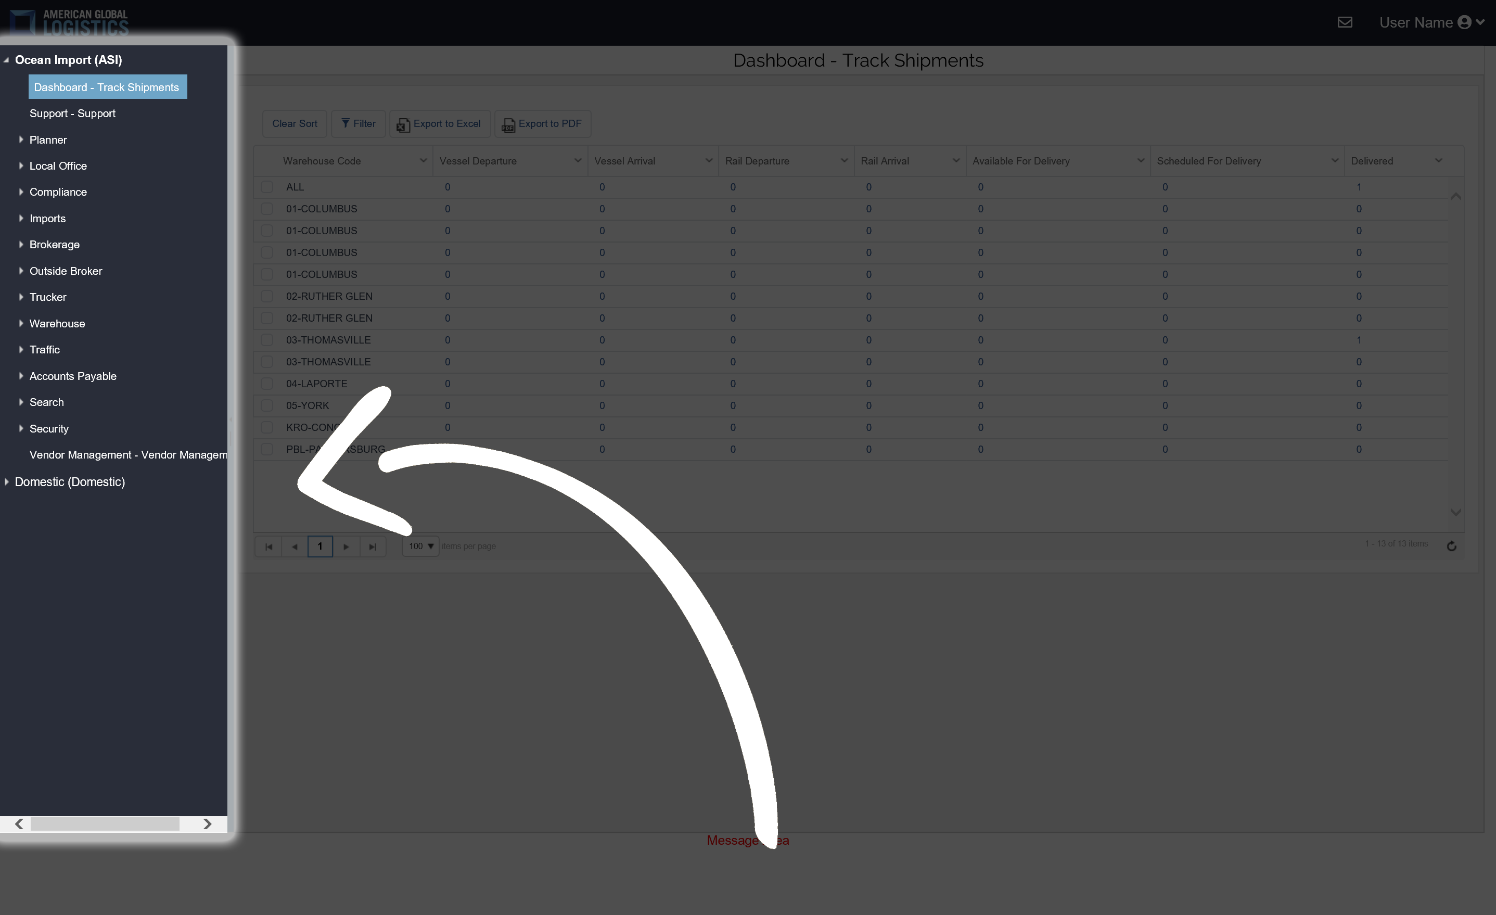
Task: Open Vessel Arrival column menu chevron
Action: coord(709,161)
